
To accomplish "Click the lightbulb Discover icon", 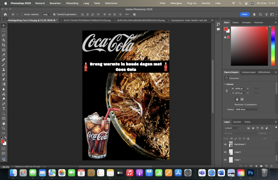I will (266, 15).
